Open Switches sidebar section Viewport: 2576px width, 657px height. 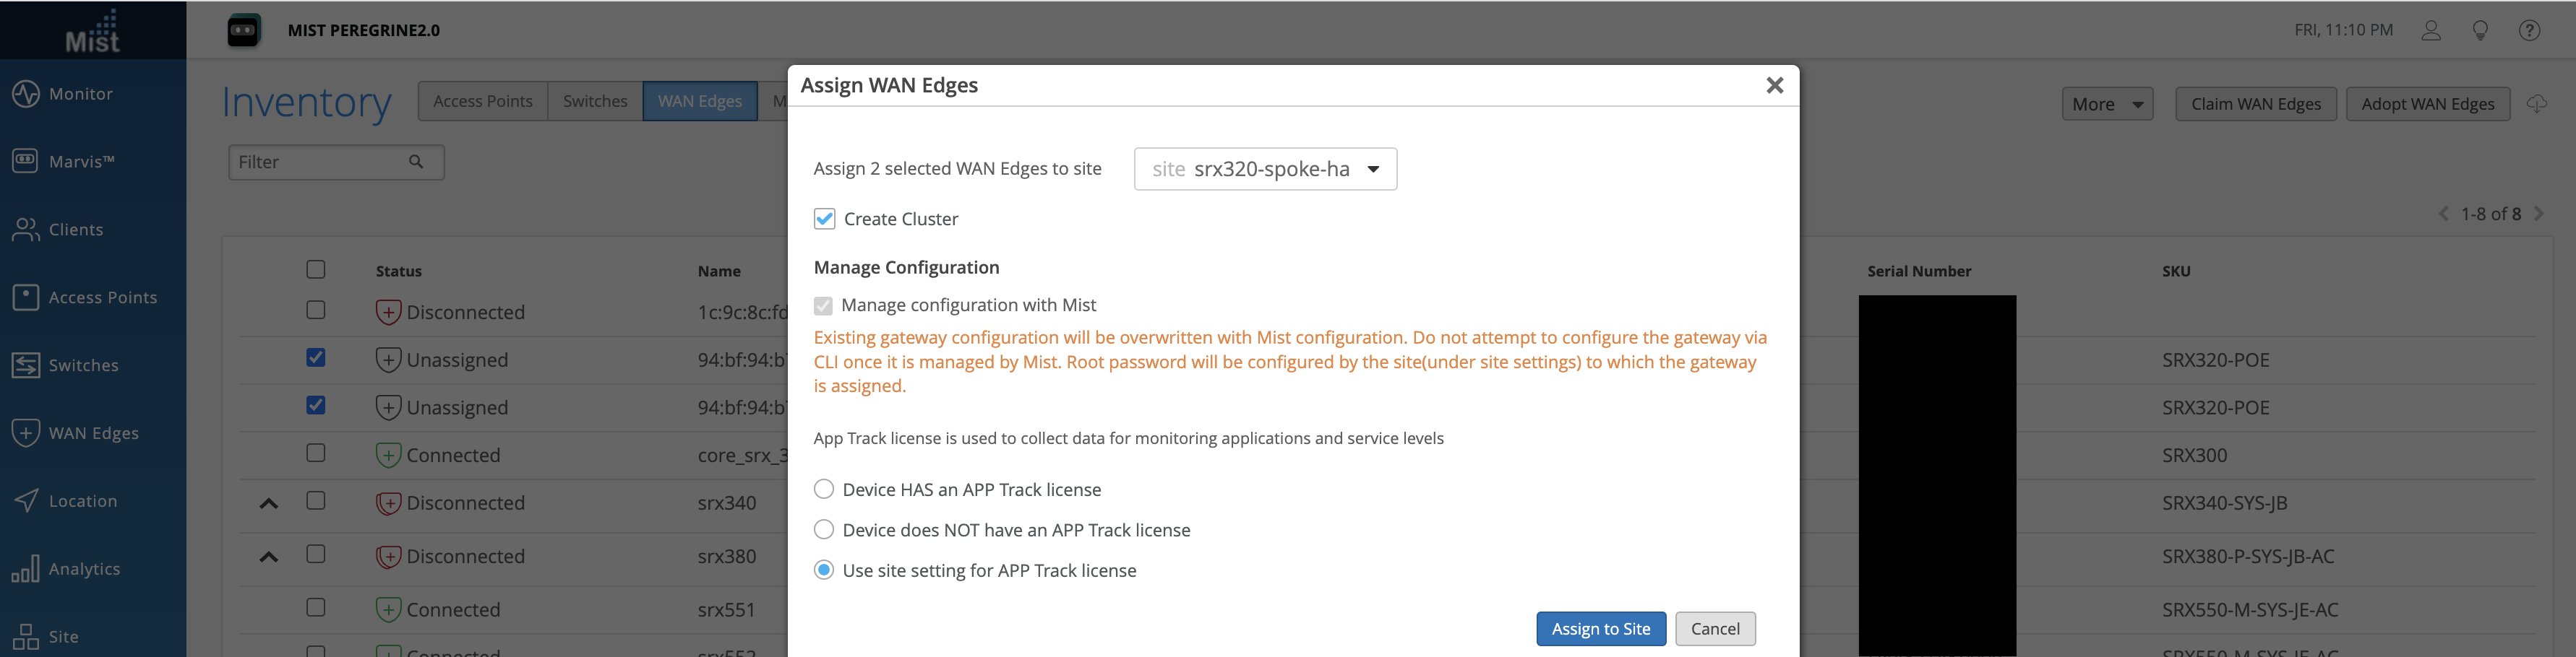(x=82, y=365)
